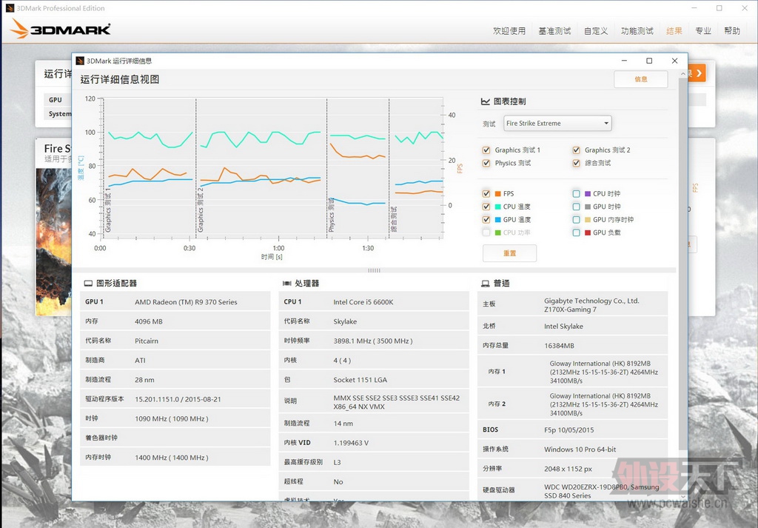The height and width of the screenshot is (528, 758).
Task: Click the chart control graph icon
Action: point(486,101)
